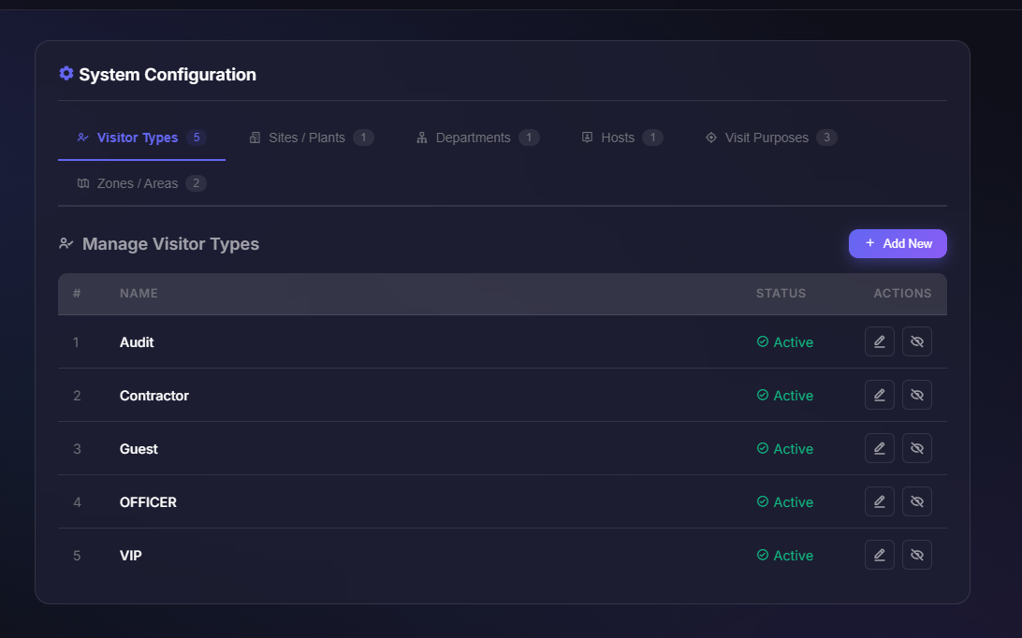Edit the VIP visitor type
The width and height of the screenshot is (1022, 638).
coord(879,555)
